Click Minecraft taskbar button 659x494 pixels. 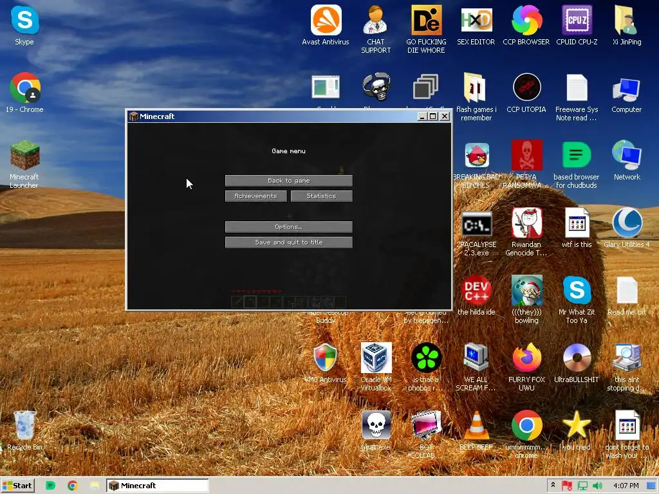point(157,486)
